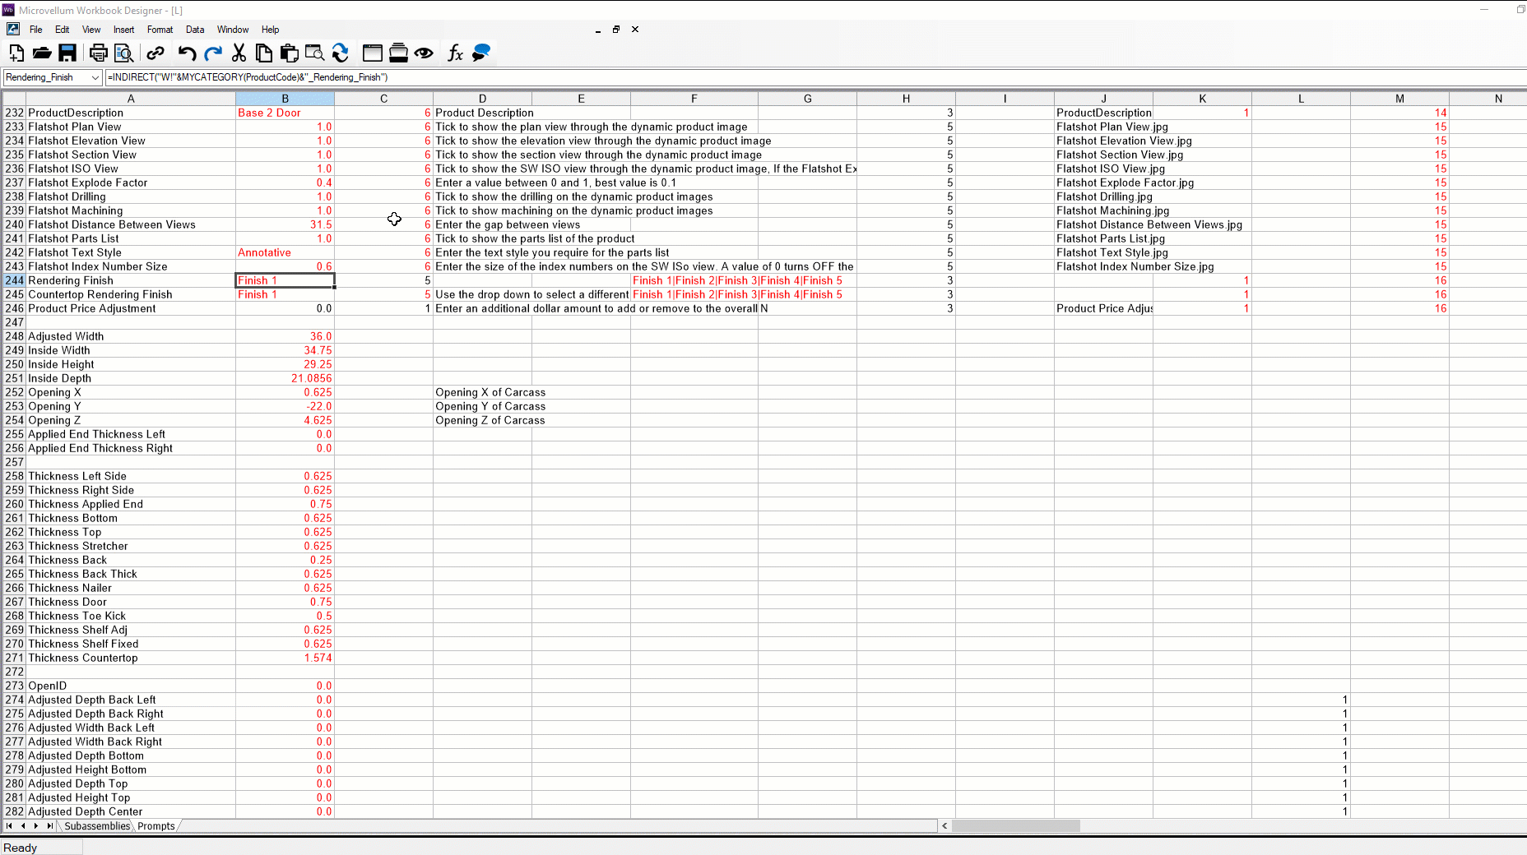The width and height of the screenshot is (1527, 855).
Task: Open the Format menu
Action: point(160,30)
